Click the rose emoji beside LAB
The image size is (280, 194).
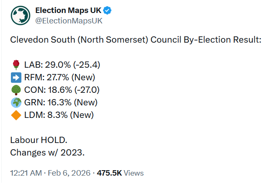pos(16,65)
